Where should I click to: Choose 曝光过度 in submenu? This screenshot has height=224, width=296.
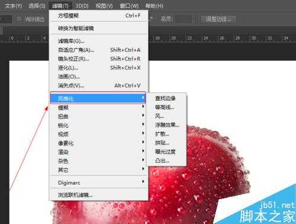tap(166, 152)
